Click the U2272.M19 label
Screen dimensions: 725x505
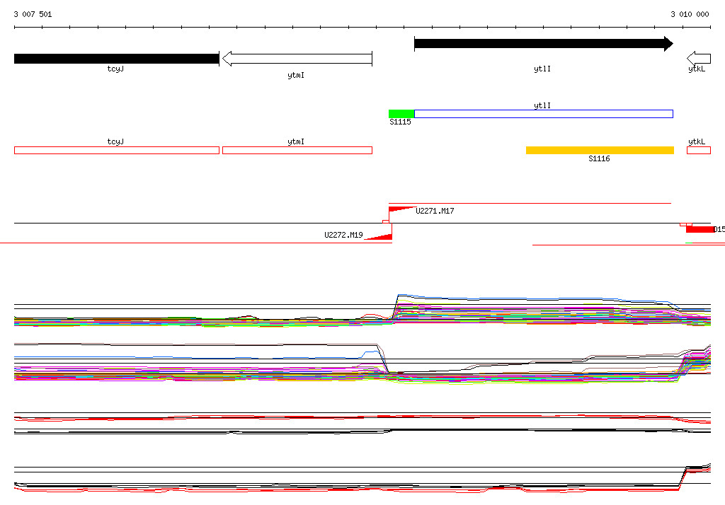[343, 236]
